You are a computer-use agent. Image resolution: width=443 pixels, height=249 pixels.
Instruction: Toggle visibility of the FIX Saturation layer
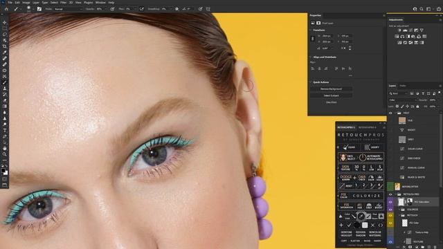click(390, 202)
